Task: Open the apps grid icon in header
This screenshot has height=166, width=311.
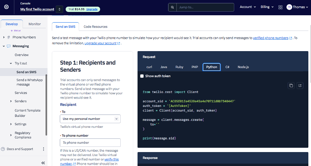Action: coord(280,7)
